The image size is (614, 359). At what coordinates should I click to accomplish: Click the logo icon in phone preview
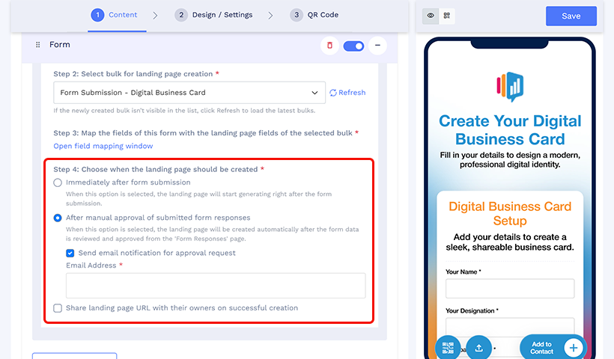[510, 87]
